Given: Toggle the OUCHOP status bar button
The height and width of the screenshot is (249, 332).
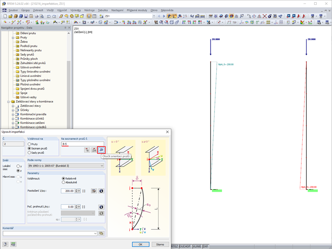Looking at the screenshot, I should point(185,246).
